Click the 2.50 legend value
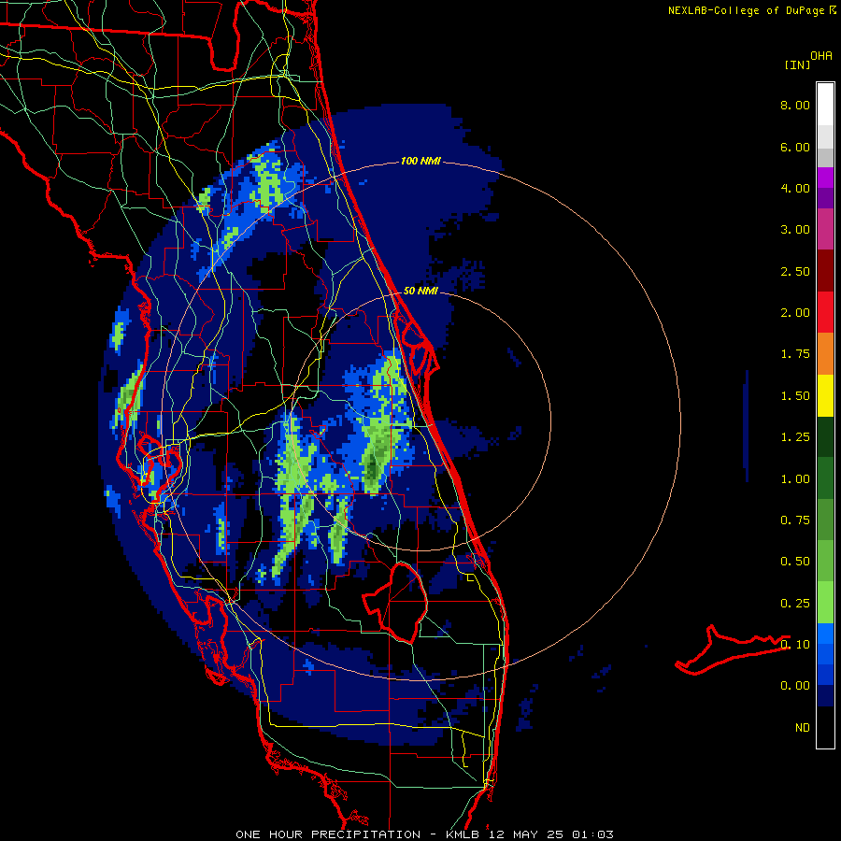This screenshot has width=841, height=841. pos(795,271)
